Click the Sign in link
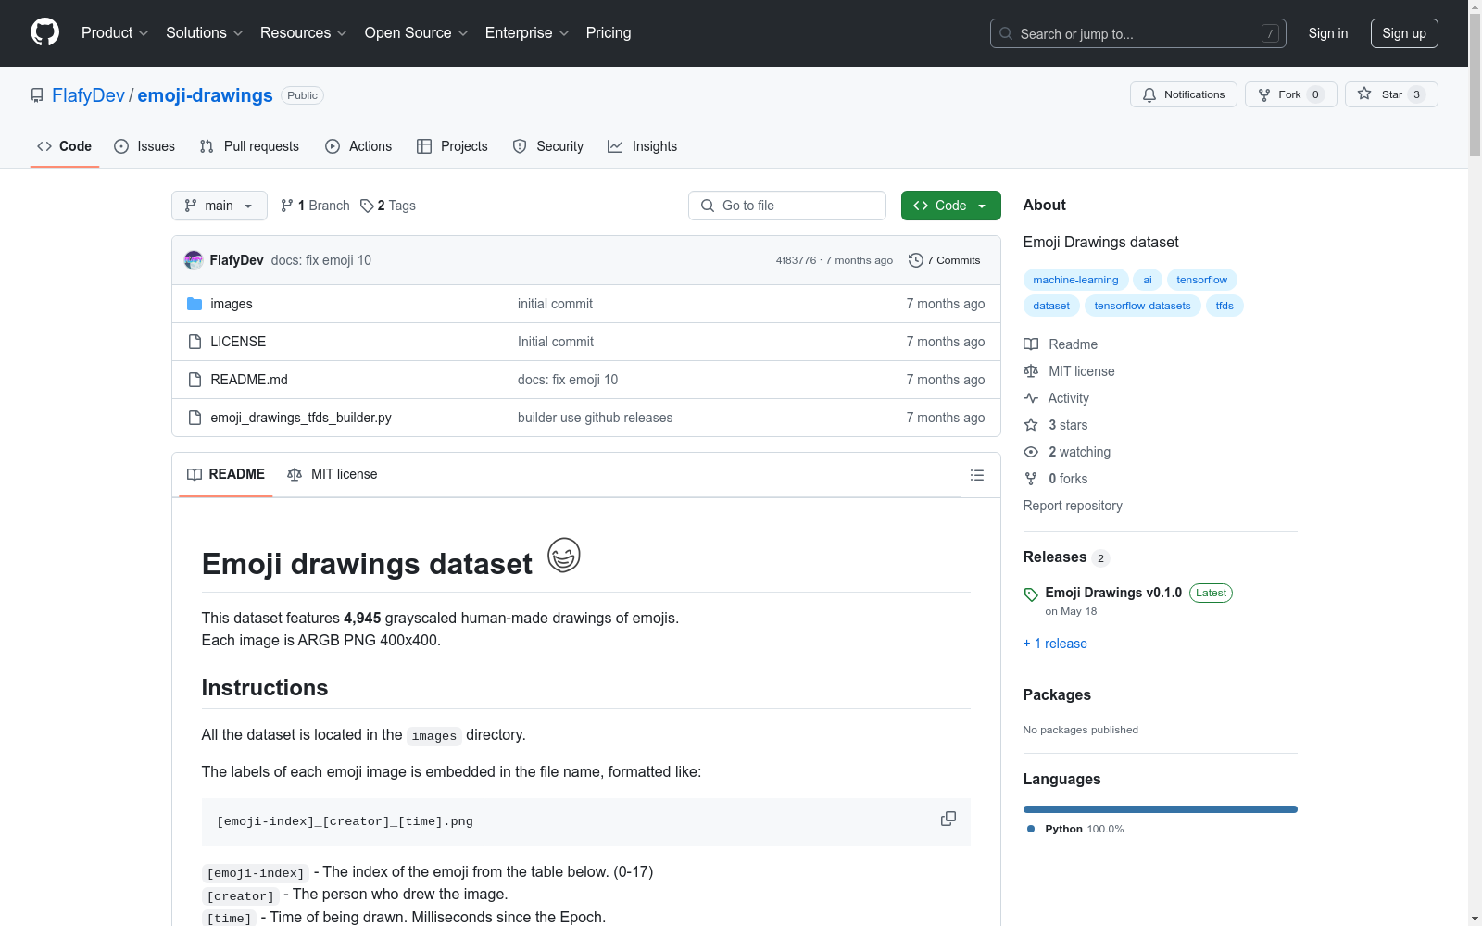1482x926 pixels. coord(1328,33)
